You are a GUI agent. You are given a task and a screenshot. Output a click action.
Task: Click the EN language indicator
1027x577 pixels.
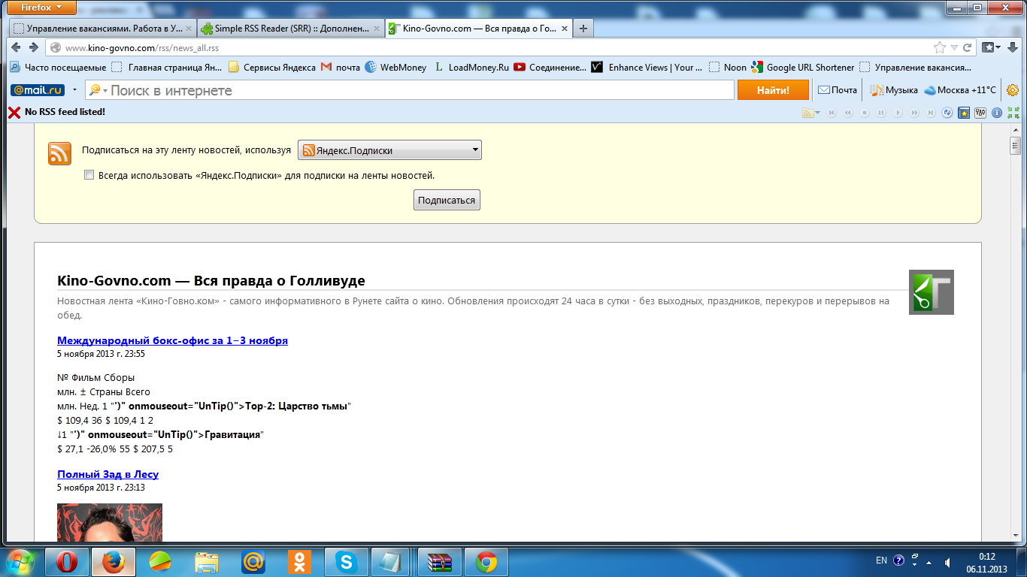(881, 561)
